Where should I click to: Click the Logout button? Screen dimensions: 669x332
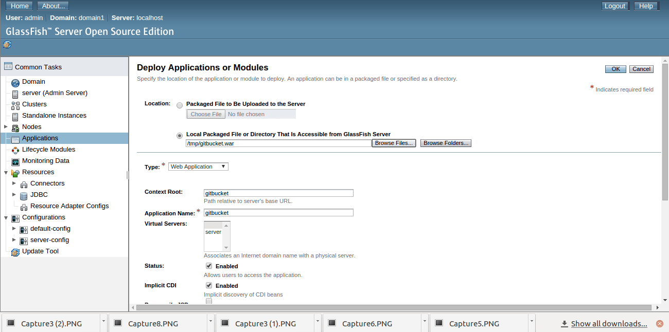[x=615, y=6]
